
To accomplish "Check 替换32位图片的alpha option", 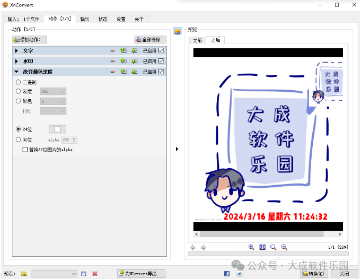I will [25, 150].
